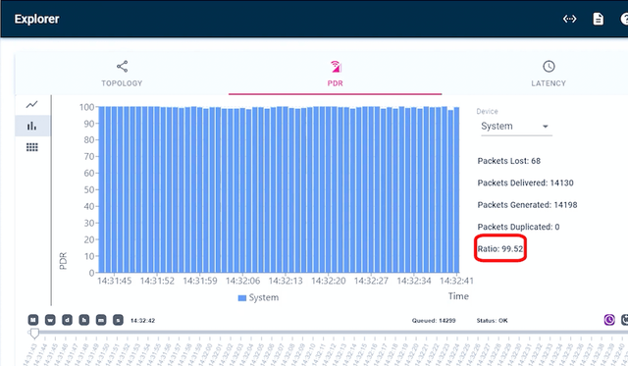Toggle the 'd' day granularity button

[x=67, y=320]
